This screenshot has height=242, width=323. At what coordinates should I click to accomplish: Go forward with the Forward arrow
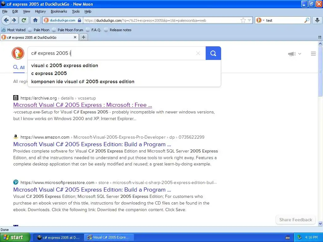click(x=14, y=20)
